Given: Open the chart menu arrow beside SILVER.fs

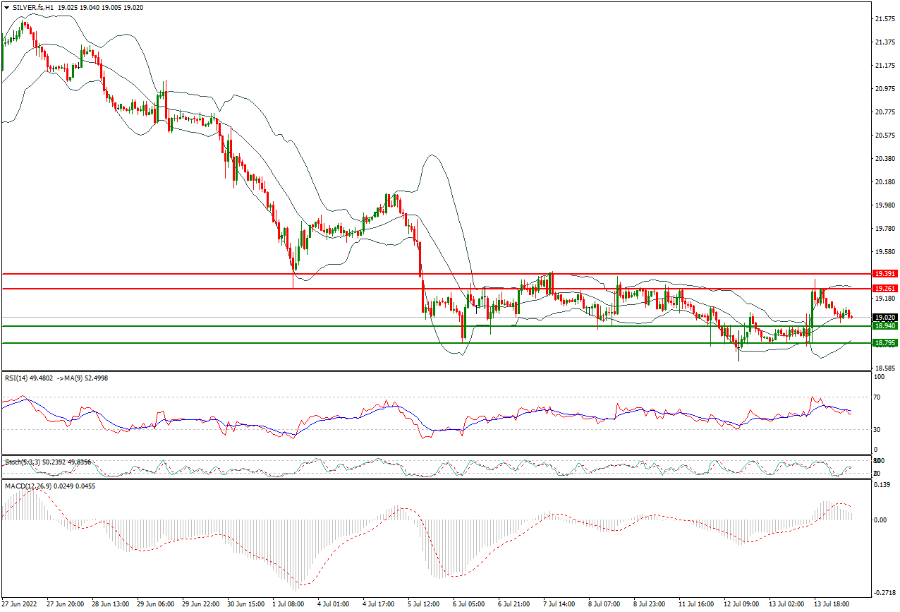Looking at the screenshot, I should click(6, 6).
